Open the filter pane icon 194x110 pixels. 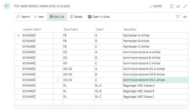178,17
